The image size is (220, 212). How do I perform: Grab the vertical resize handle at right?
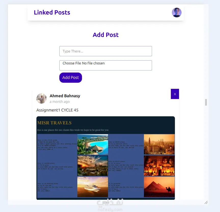click(206, 102)
